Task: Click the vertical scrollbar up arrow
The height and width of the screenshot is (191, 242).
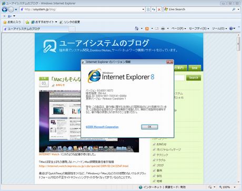Action: pos(238,35)
